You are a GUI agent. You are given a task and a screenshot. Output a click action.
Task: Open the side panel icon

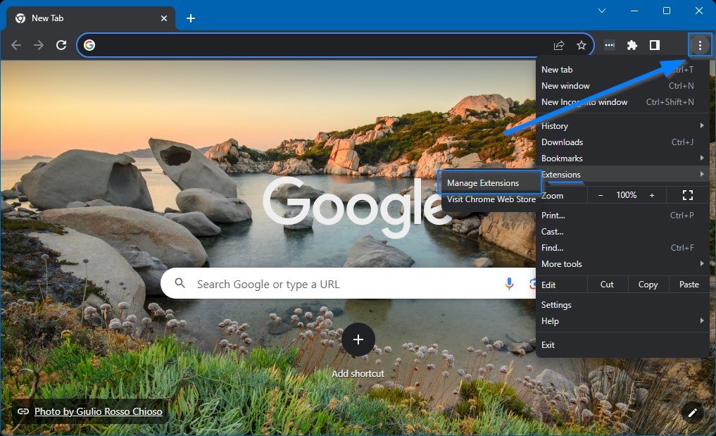click(x=654, y=44)
